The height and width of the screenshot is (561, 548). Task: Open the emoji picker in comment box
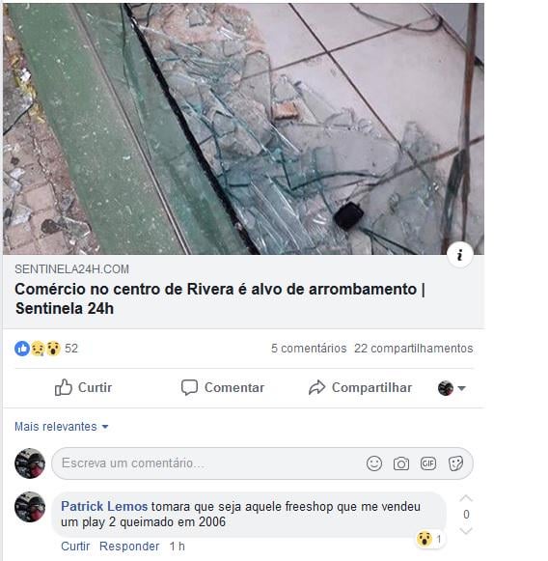pyautogui.click(x=374, y=463)
